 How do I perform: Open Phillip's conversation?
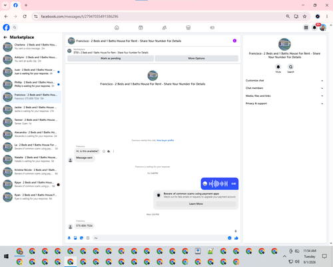(31, 84)
